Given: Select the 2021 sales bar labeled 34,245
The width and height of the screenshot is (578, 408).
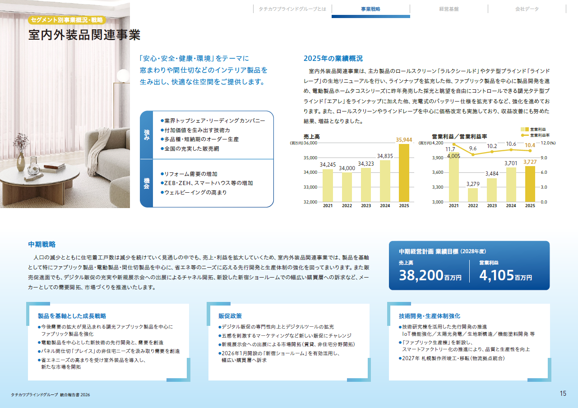Looking at the screenshot, I should (328, 185).
